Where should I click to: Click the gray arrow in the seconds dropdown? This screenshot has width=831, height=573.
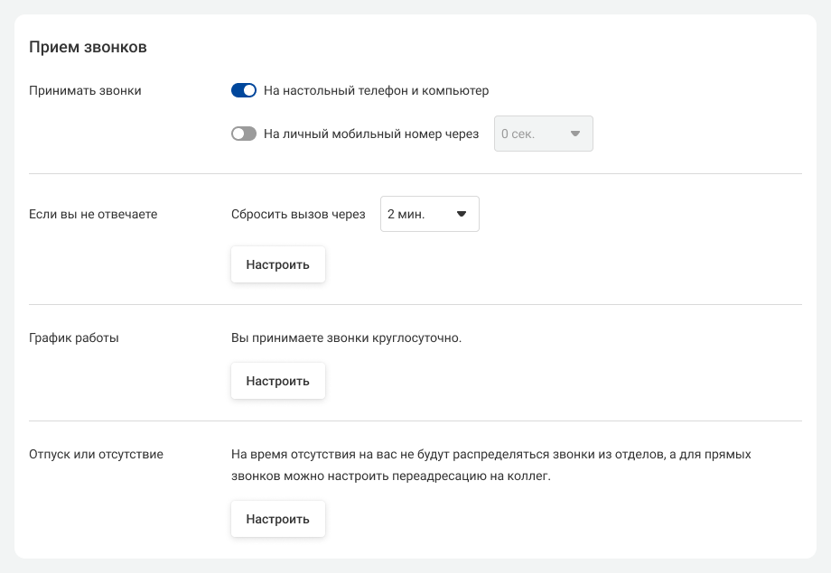tap(574, 134)
